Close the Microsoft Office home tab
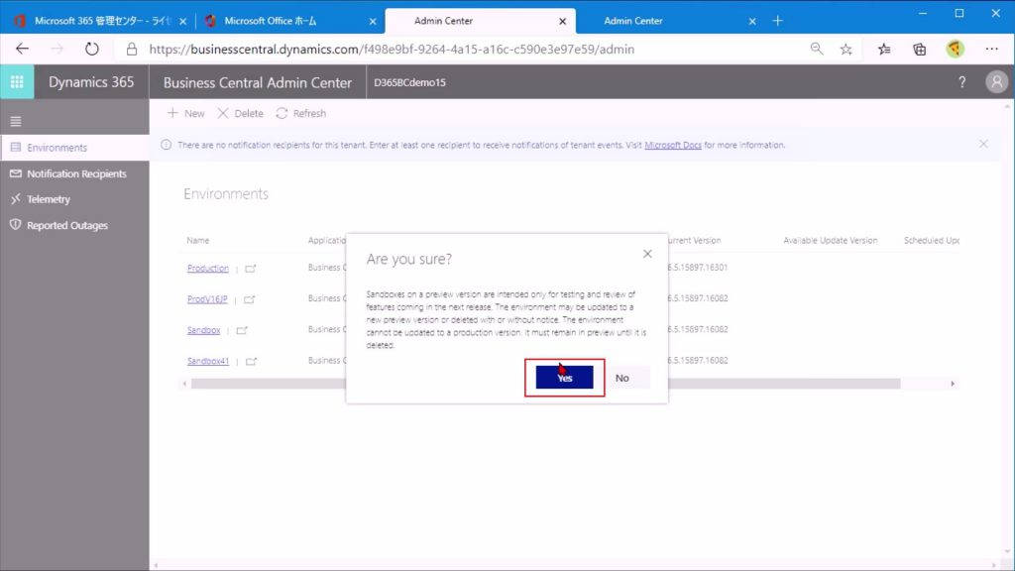The image size is (1015, 571). (x=373, y=22)
